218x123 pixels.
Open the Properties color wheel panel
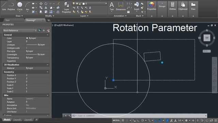[x=152, y=6]
